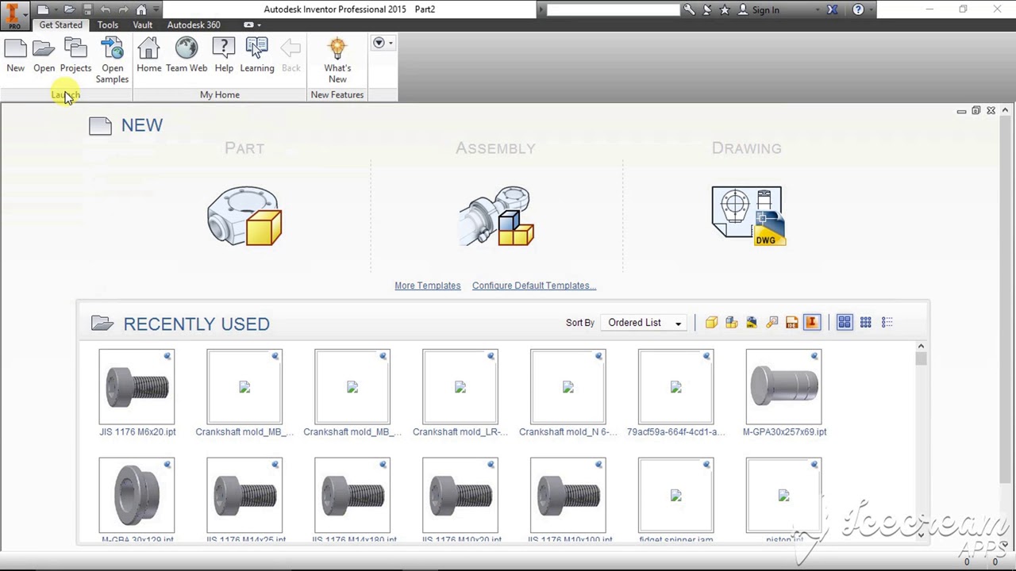The height and width of the screenshot is (571, 1016).
Task: Pin the M-GPA30x257x69.ipt thumbnail
Action: pyautogui.click(x=814, y=356)
